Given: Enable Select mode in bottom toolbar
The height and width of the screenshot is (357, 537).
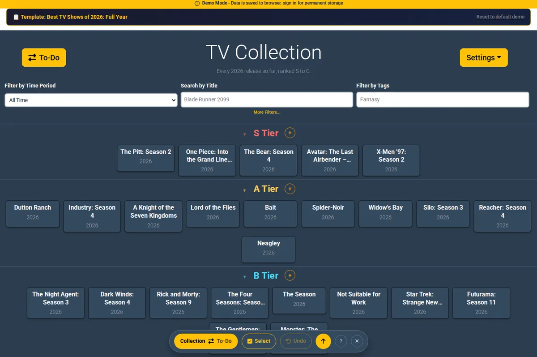Looking at the screenshot, I should click(x=259, y=341).
